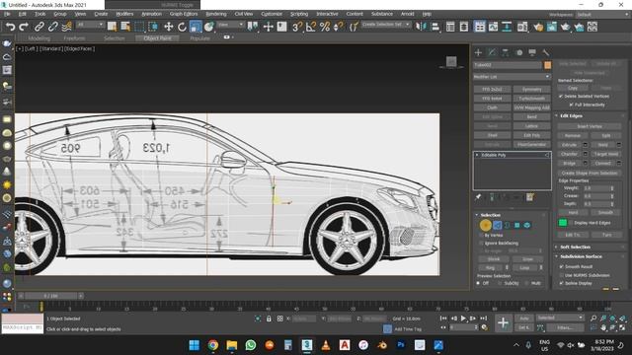
Task: Click the Object Paint Loop button
Action: click(524, 267)
